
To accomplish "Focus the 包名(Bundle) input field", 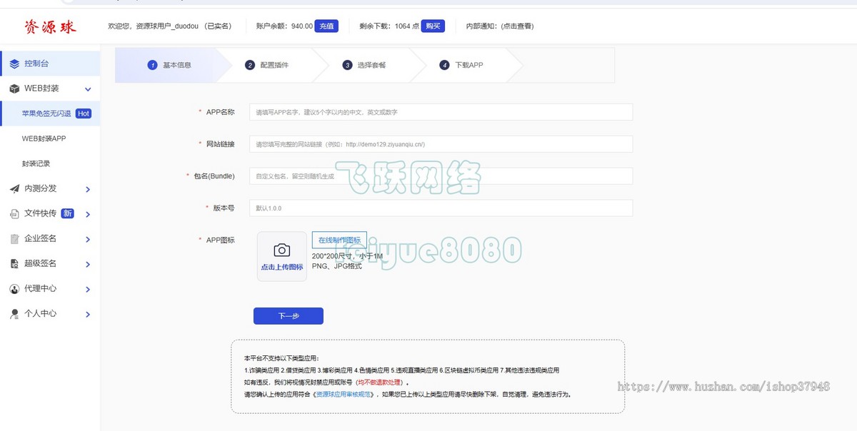I will [x=441, y=176].
